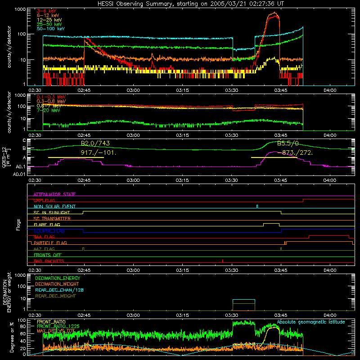This screenshot has width=360, height=360.
Task: Click the BAD_PACKETS spike near 03:27
Action: [223, 261]
